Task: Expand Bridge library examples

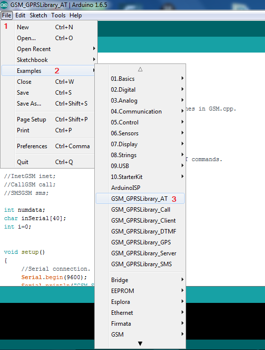Action: 140,280
